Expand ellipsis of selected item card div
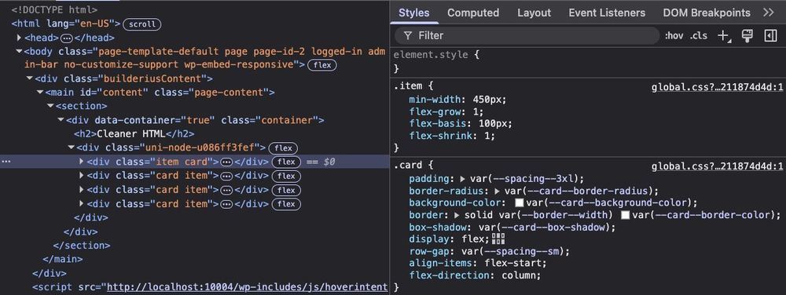This screenshot has width=786, height=295. [226, 162]
